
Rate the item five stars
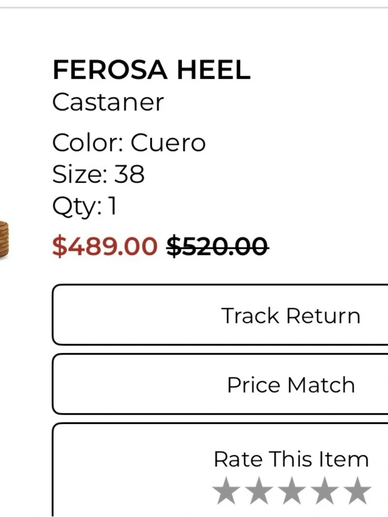tap(358, 491)
